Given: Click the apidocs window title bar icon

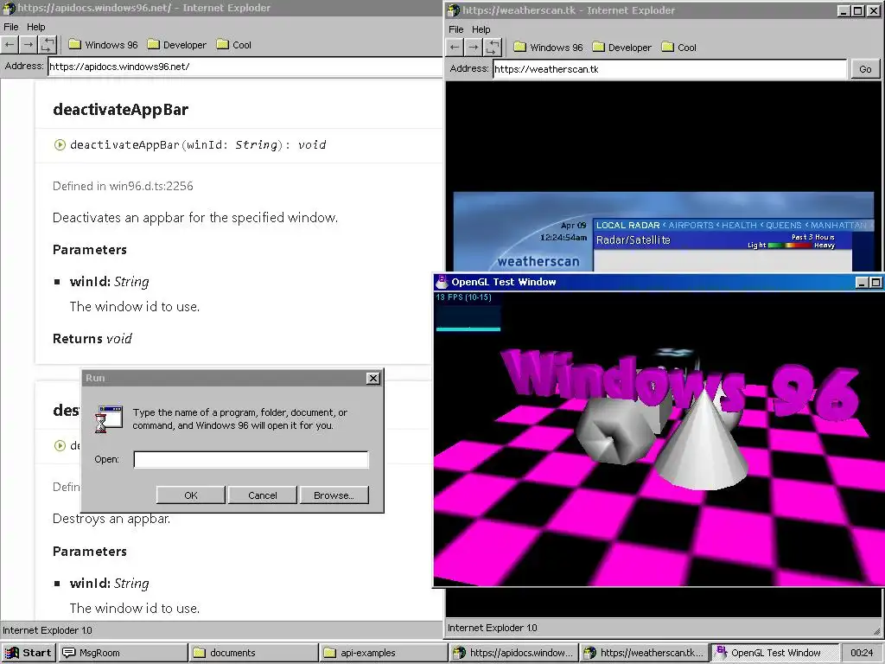Looking at the screenshot, I should (9, 8).
